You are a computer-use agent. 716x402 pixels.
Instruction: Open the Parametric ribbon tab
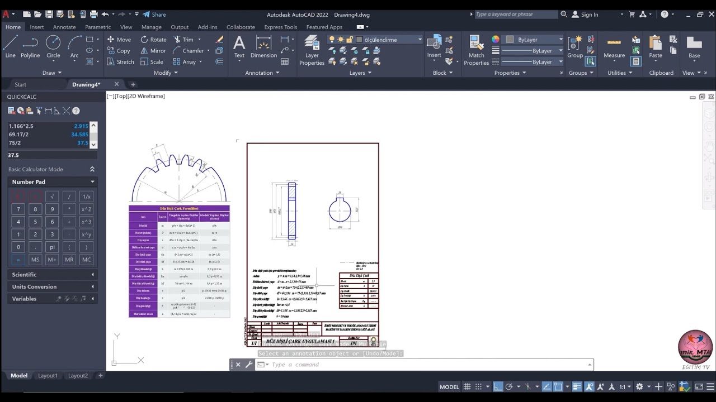[x=98, y=27]
